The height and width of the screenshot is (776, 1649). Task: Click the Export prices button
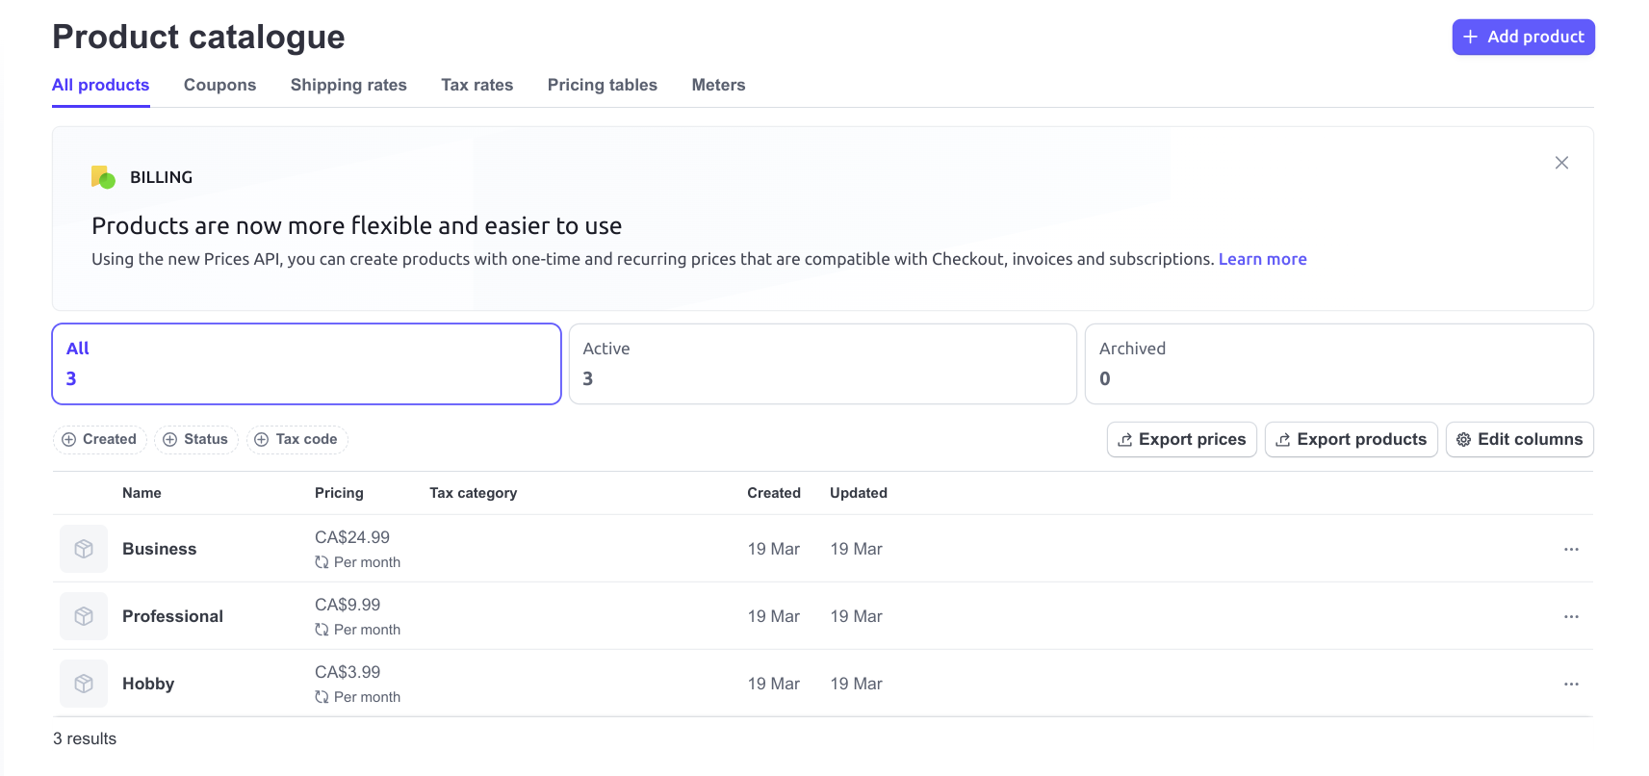(1181, 439)
